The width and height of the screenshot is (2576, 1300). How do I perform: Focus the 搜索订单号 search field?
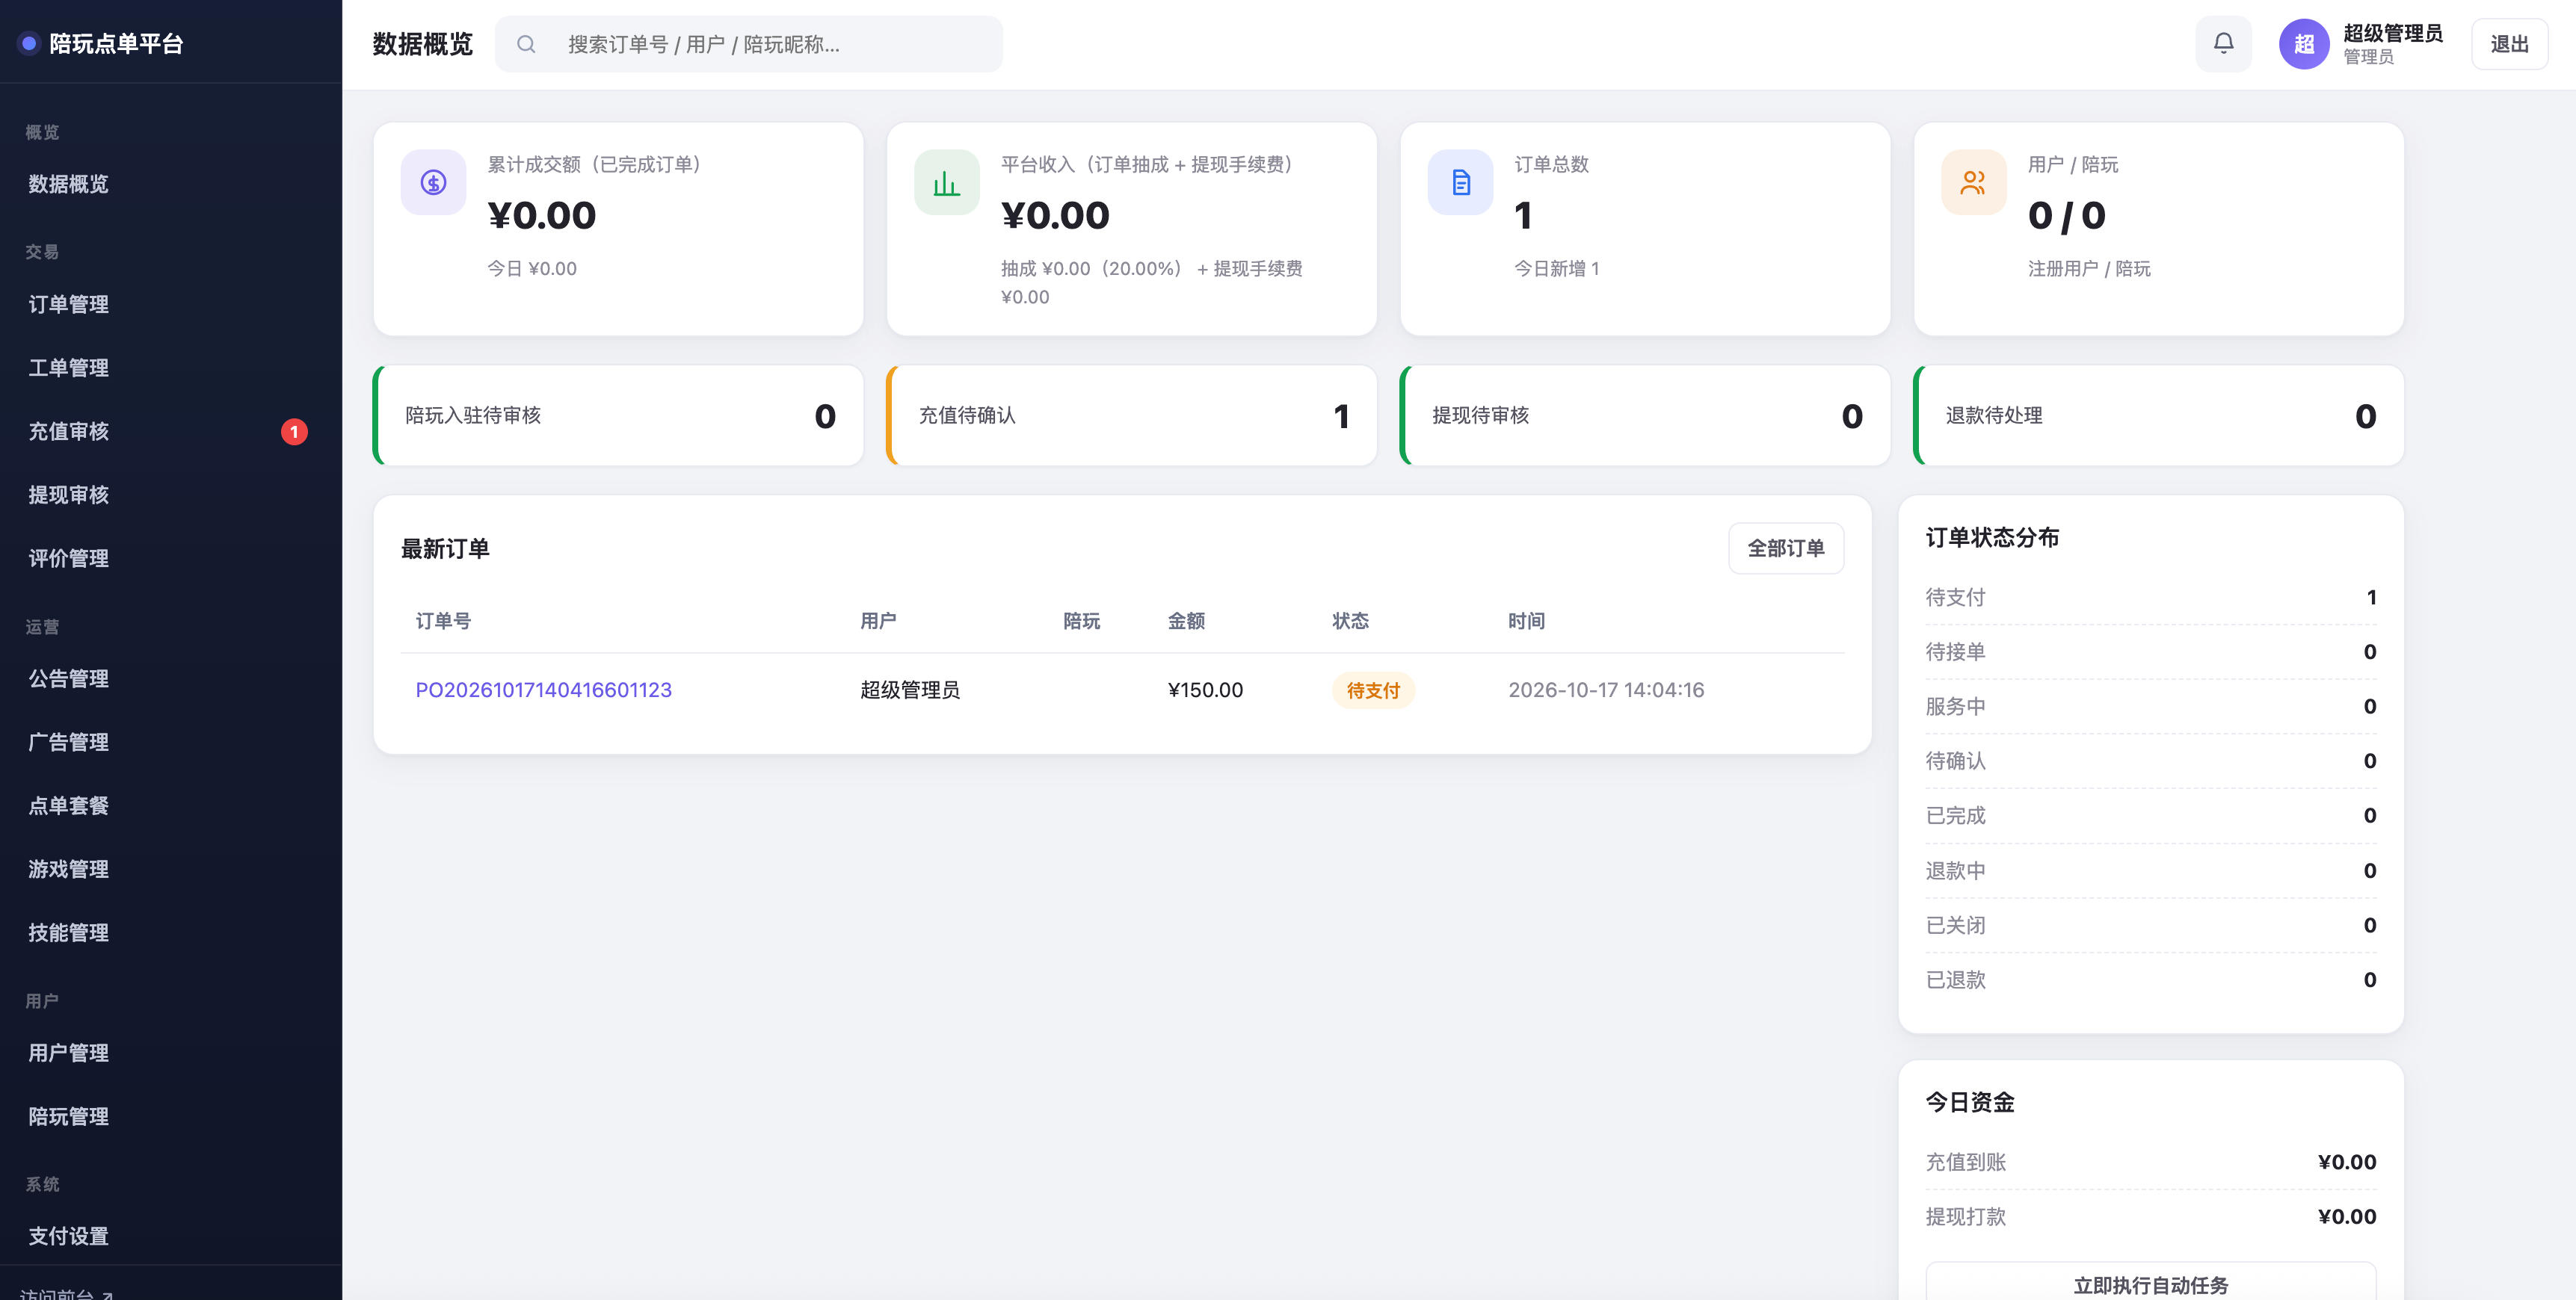(x=749, y=44)
